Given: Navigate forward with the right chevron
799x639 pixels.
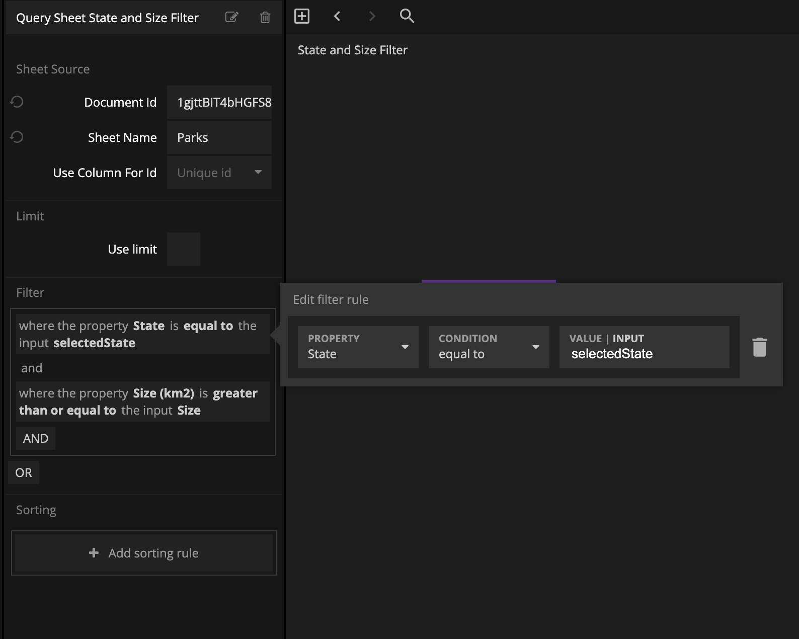Looking at the screenshot, I should [372, 16].
